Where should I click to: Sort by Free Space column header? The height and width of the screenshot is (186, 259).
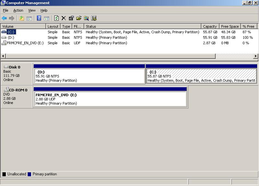[230, 26]
